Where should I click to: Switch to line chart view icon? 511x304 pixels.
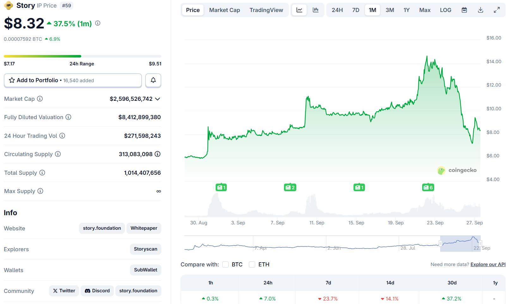coord(299,10)
